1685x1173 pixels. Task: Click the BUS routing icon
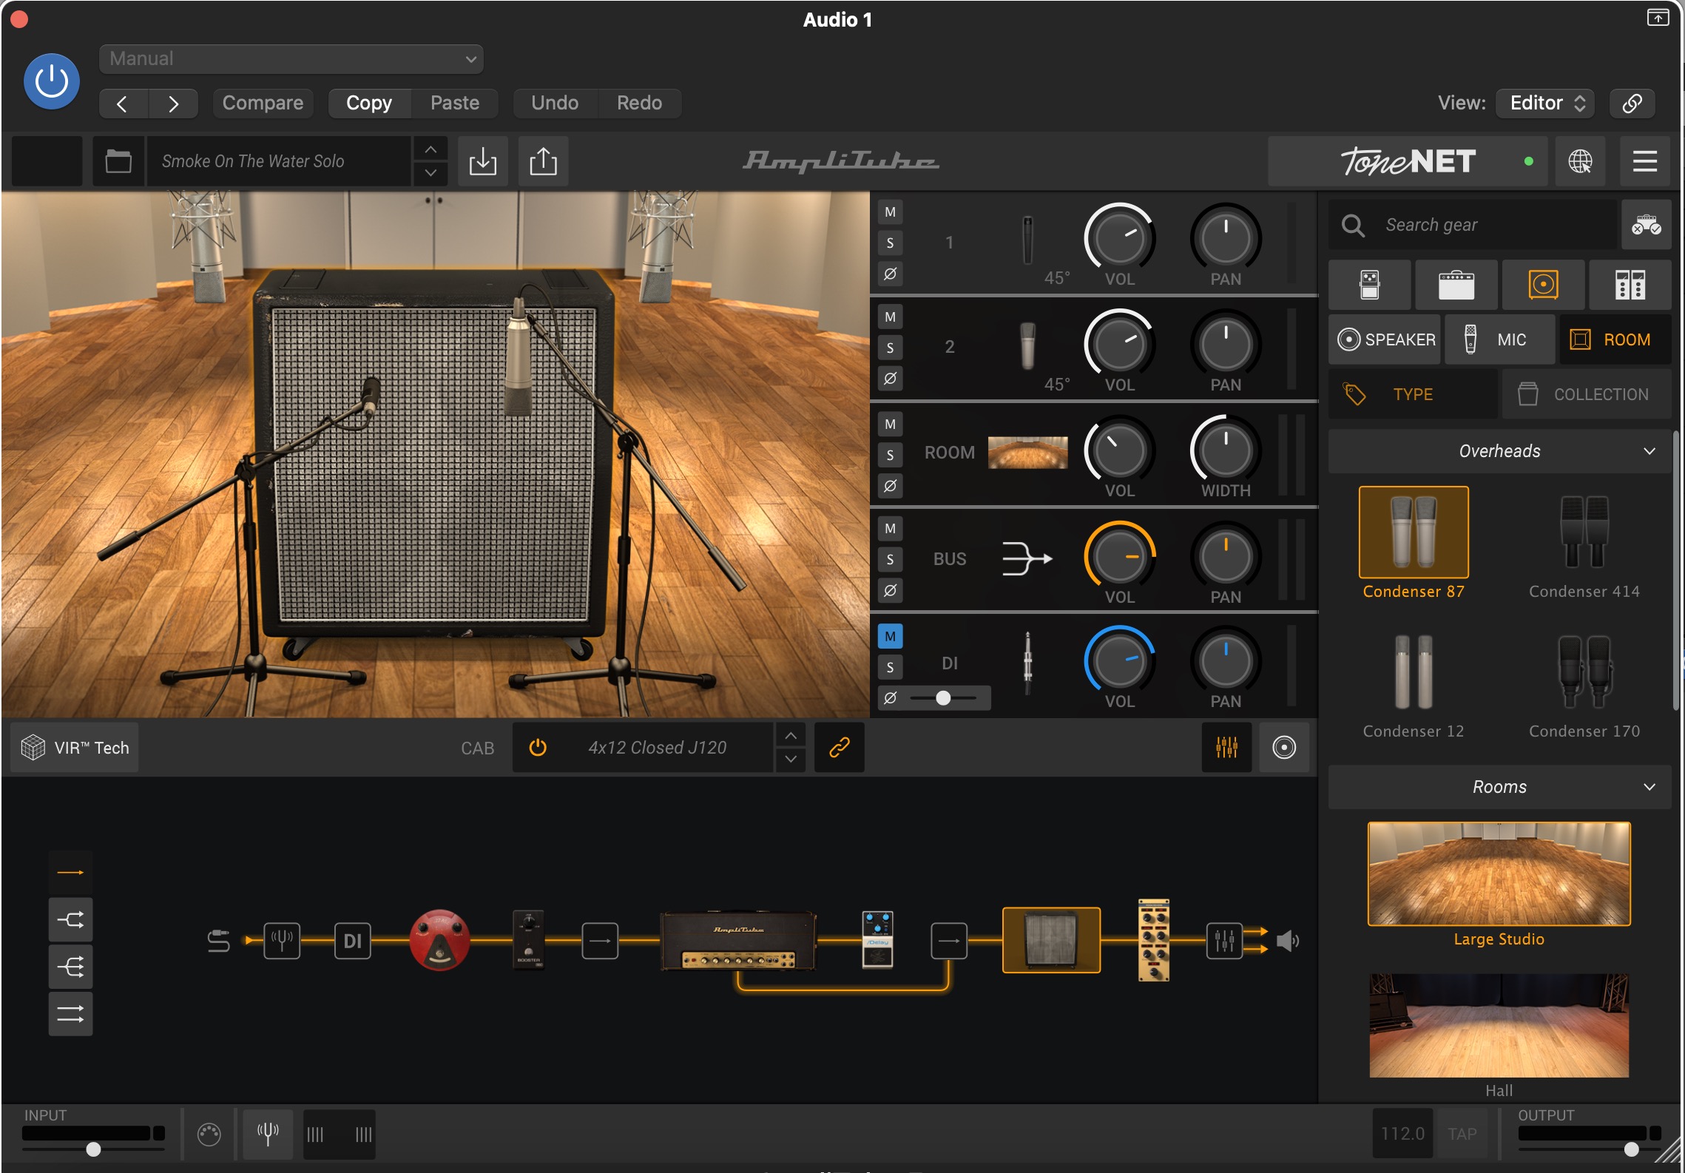(1027, 558)
